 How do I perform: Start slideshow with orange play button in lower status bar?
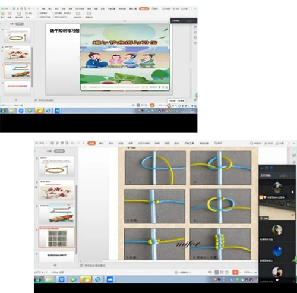pos(235,272)
